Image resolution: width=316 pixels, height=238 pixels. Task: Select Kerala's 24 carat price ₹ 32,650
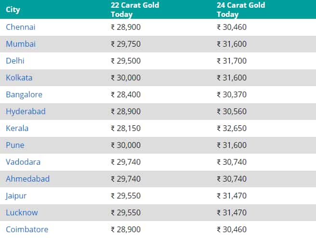click(232, 128)
